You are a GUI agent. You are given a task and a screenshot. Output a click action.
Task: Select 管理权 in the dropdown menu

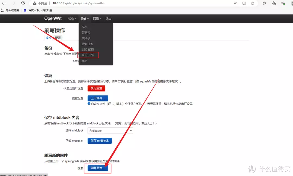click(86, 33)
